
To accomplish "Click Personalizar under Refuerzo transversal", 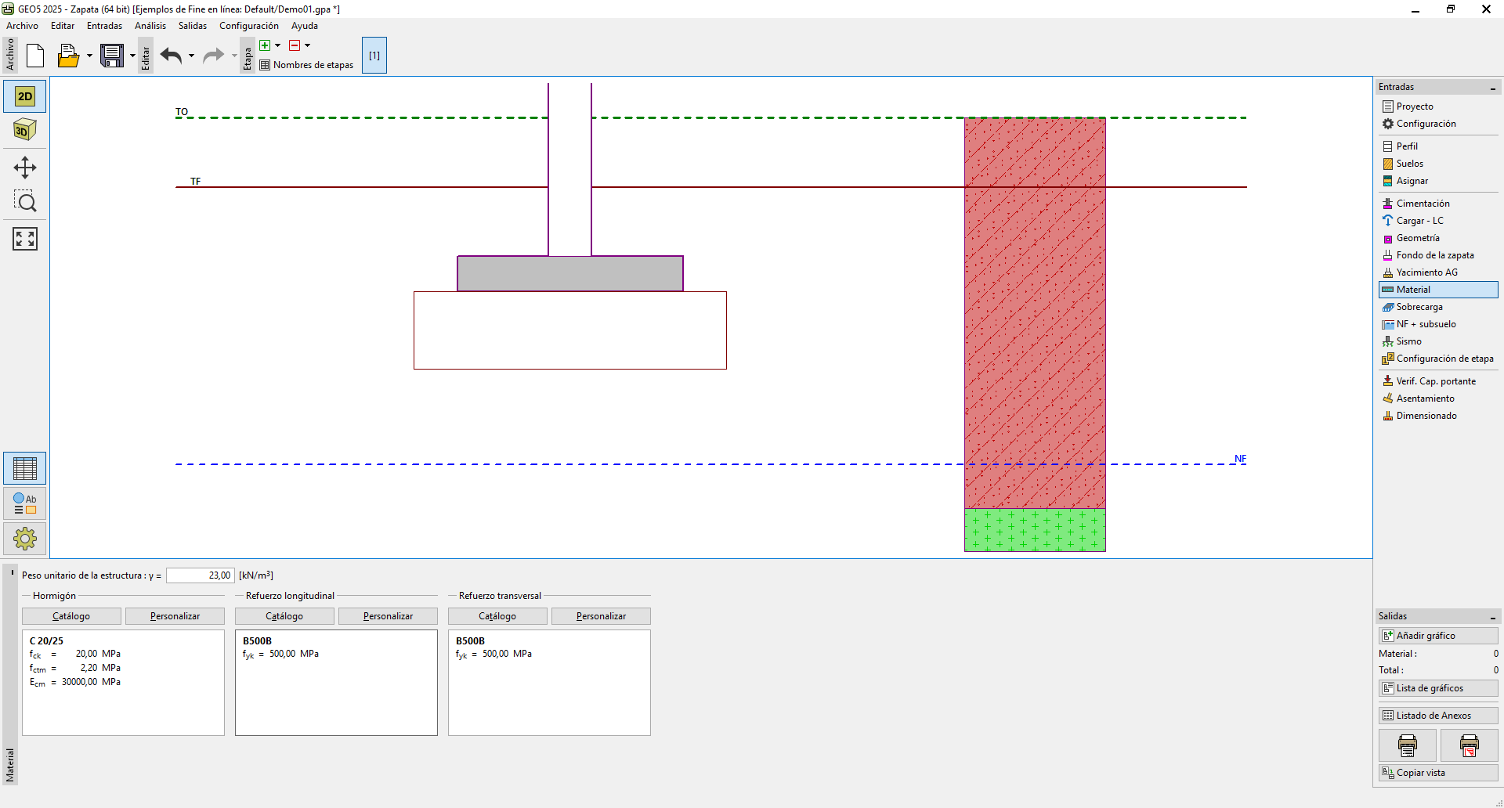I will tap(601, 616).
